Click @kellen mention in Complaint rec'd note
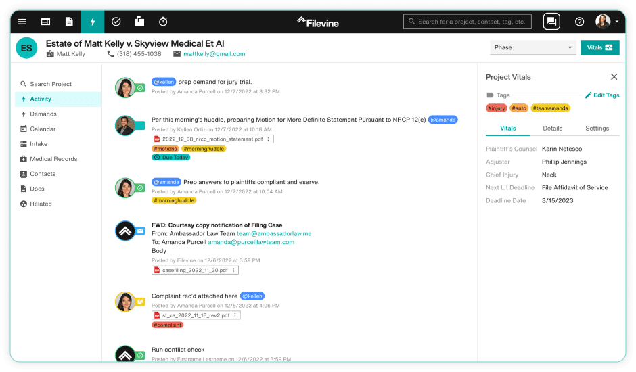 tap(252, 296)
